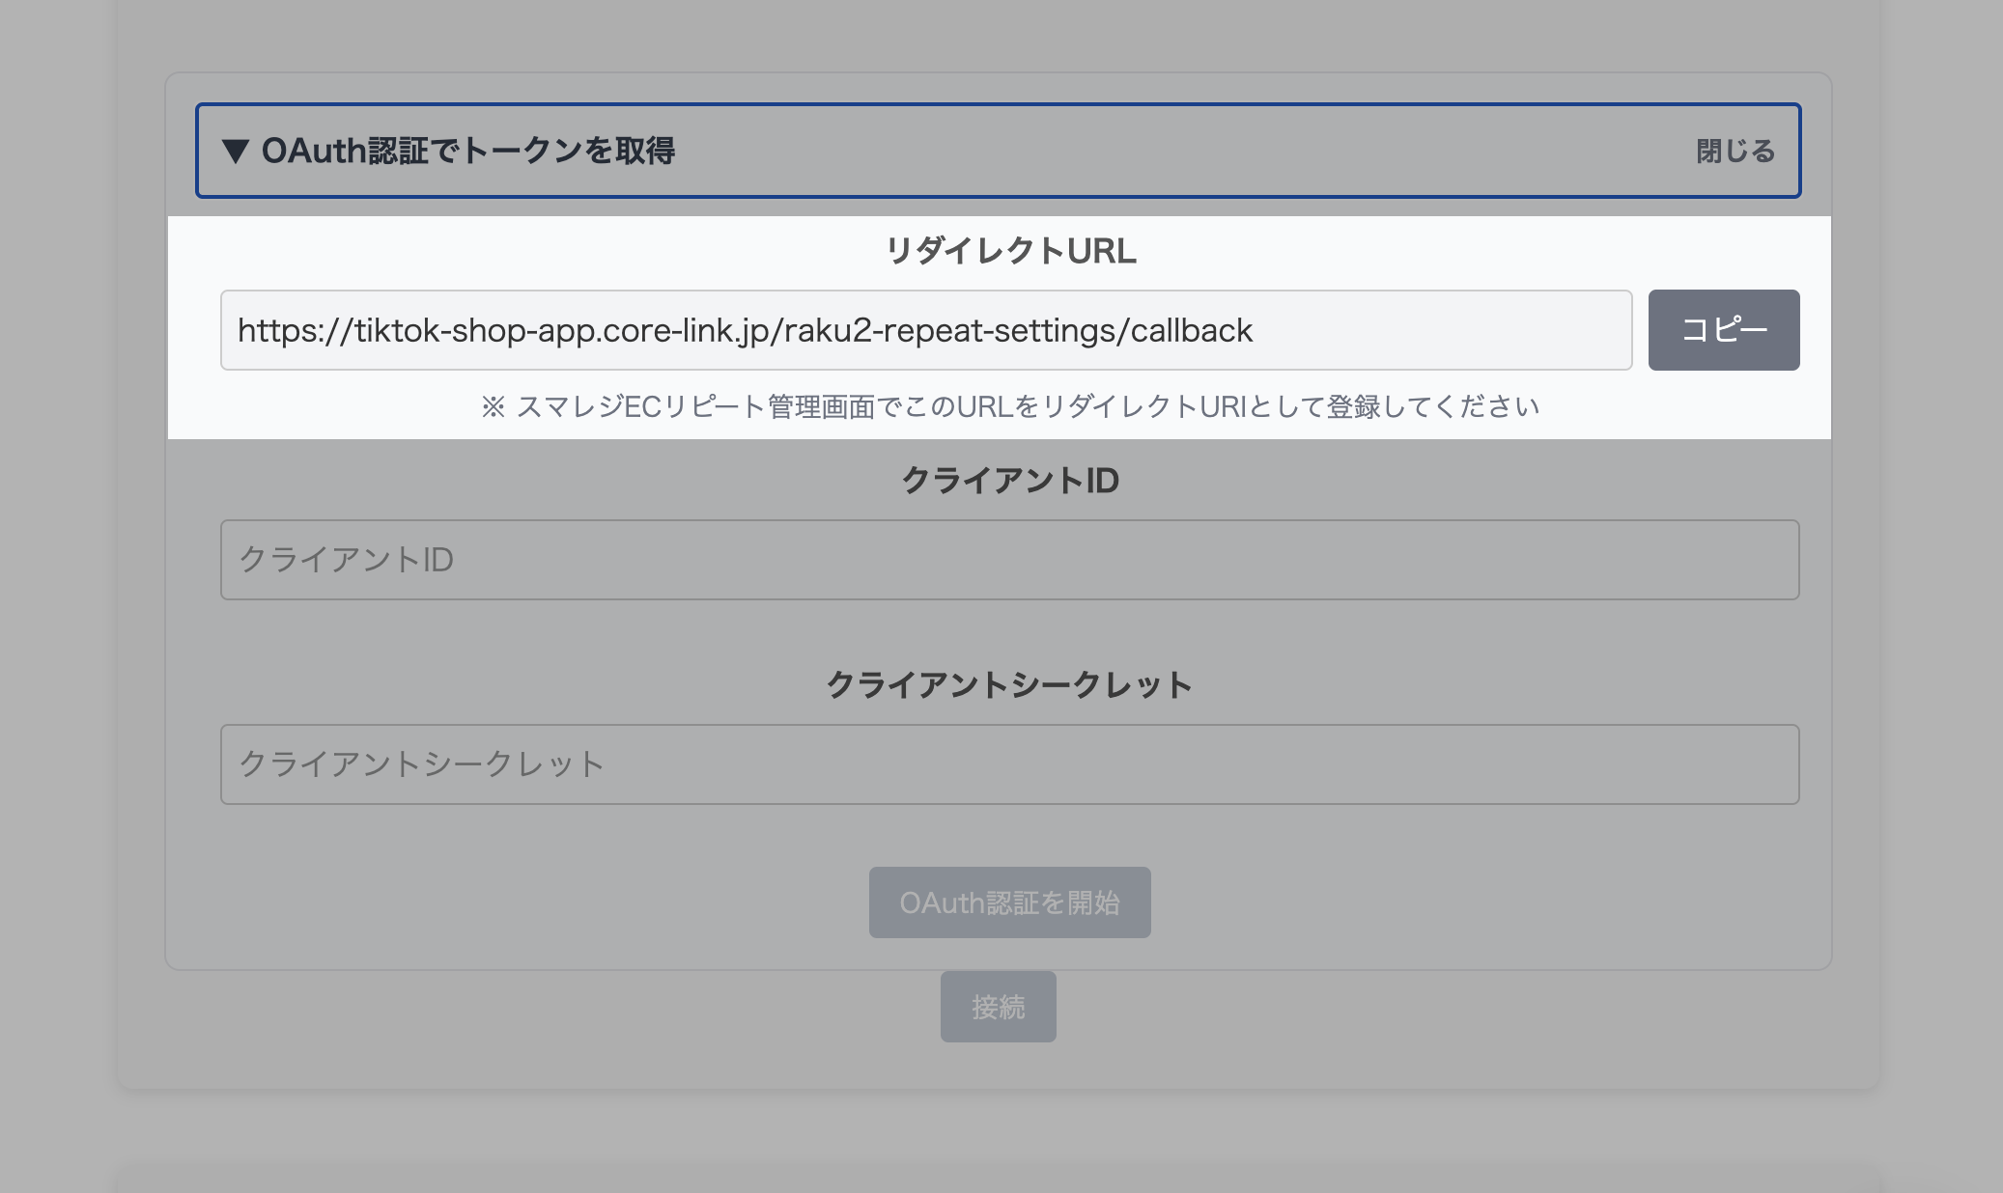The height and width of the screenshot is (1193, 2003).
Task: Click the ※ symbol starting the note
Action: click(x=493, y=407)
